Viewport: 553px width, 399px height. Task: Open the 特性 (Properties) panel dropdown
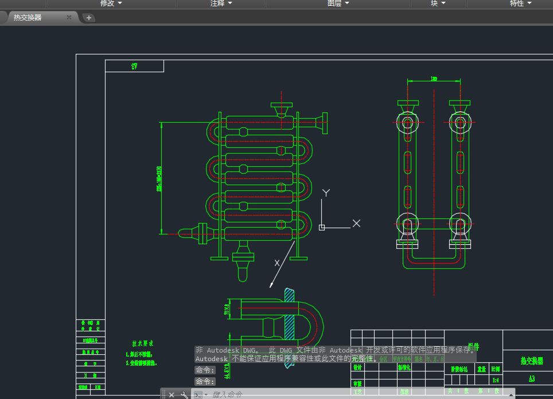click(x=521, y=3)
